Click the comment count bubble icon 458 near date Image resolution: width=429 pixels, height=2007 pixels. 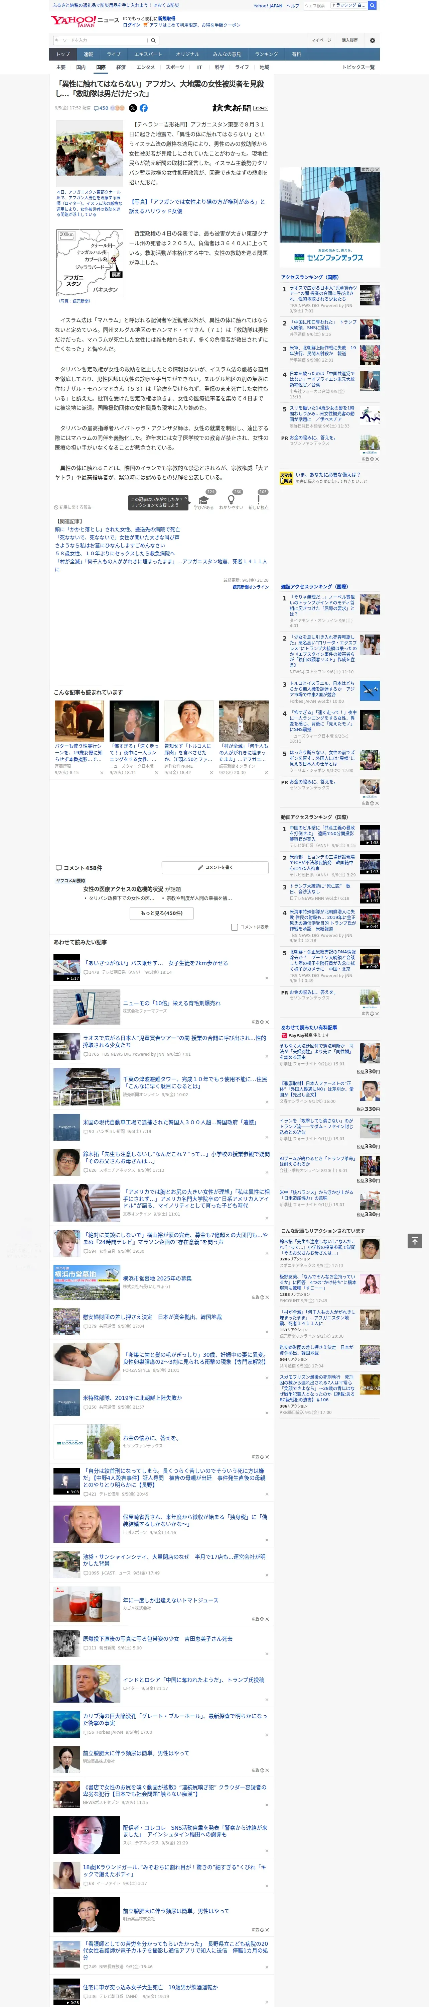[x=102, y=108]
